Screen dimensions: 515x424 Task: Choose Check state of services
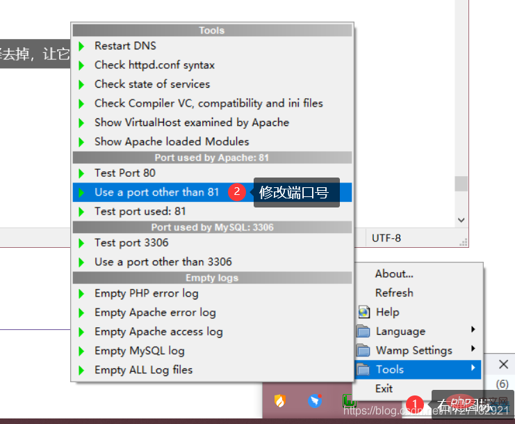[x=212, y=84]
